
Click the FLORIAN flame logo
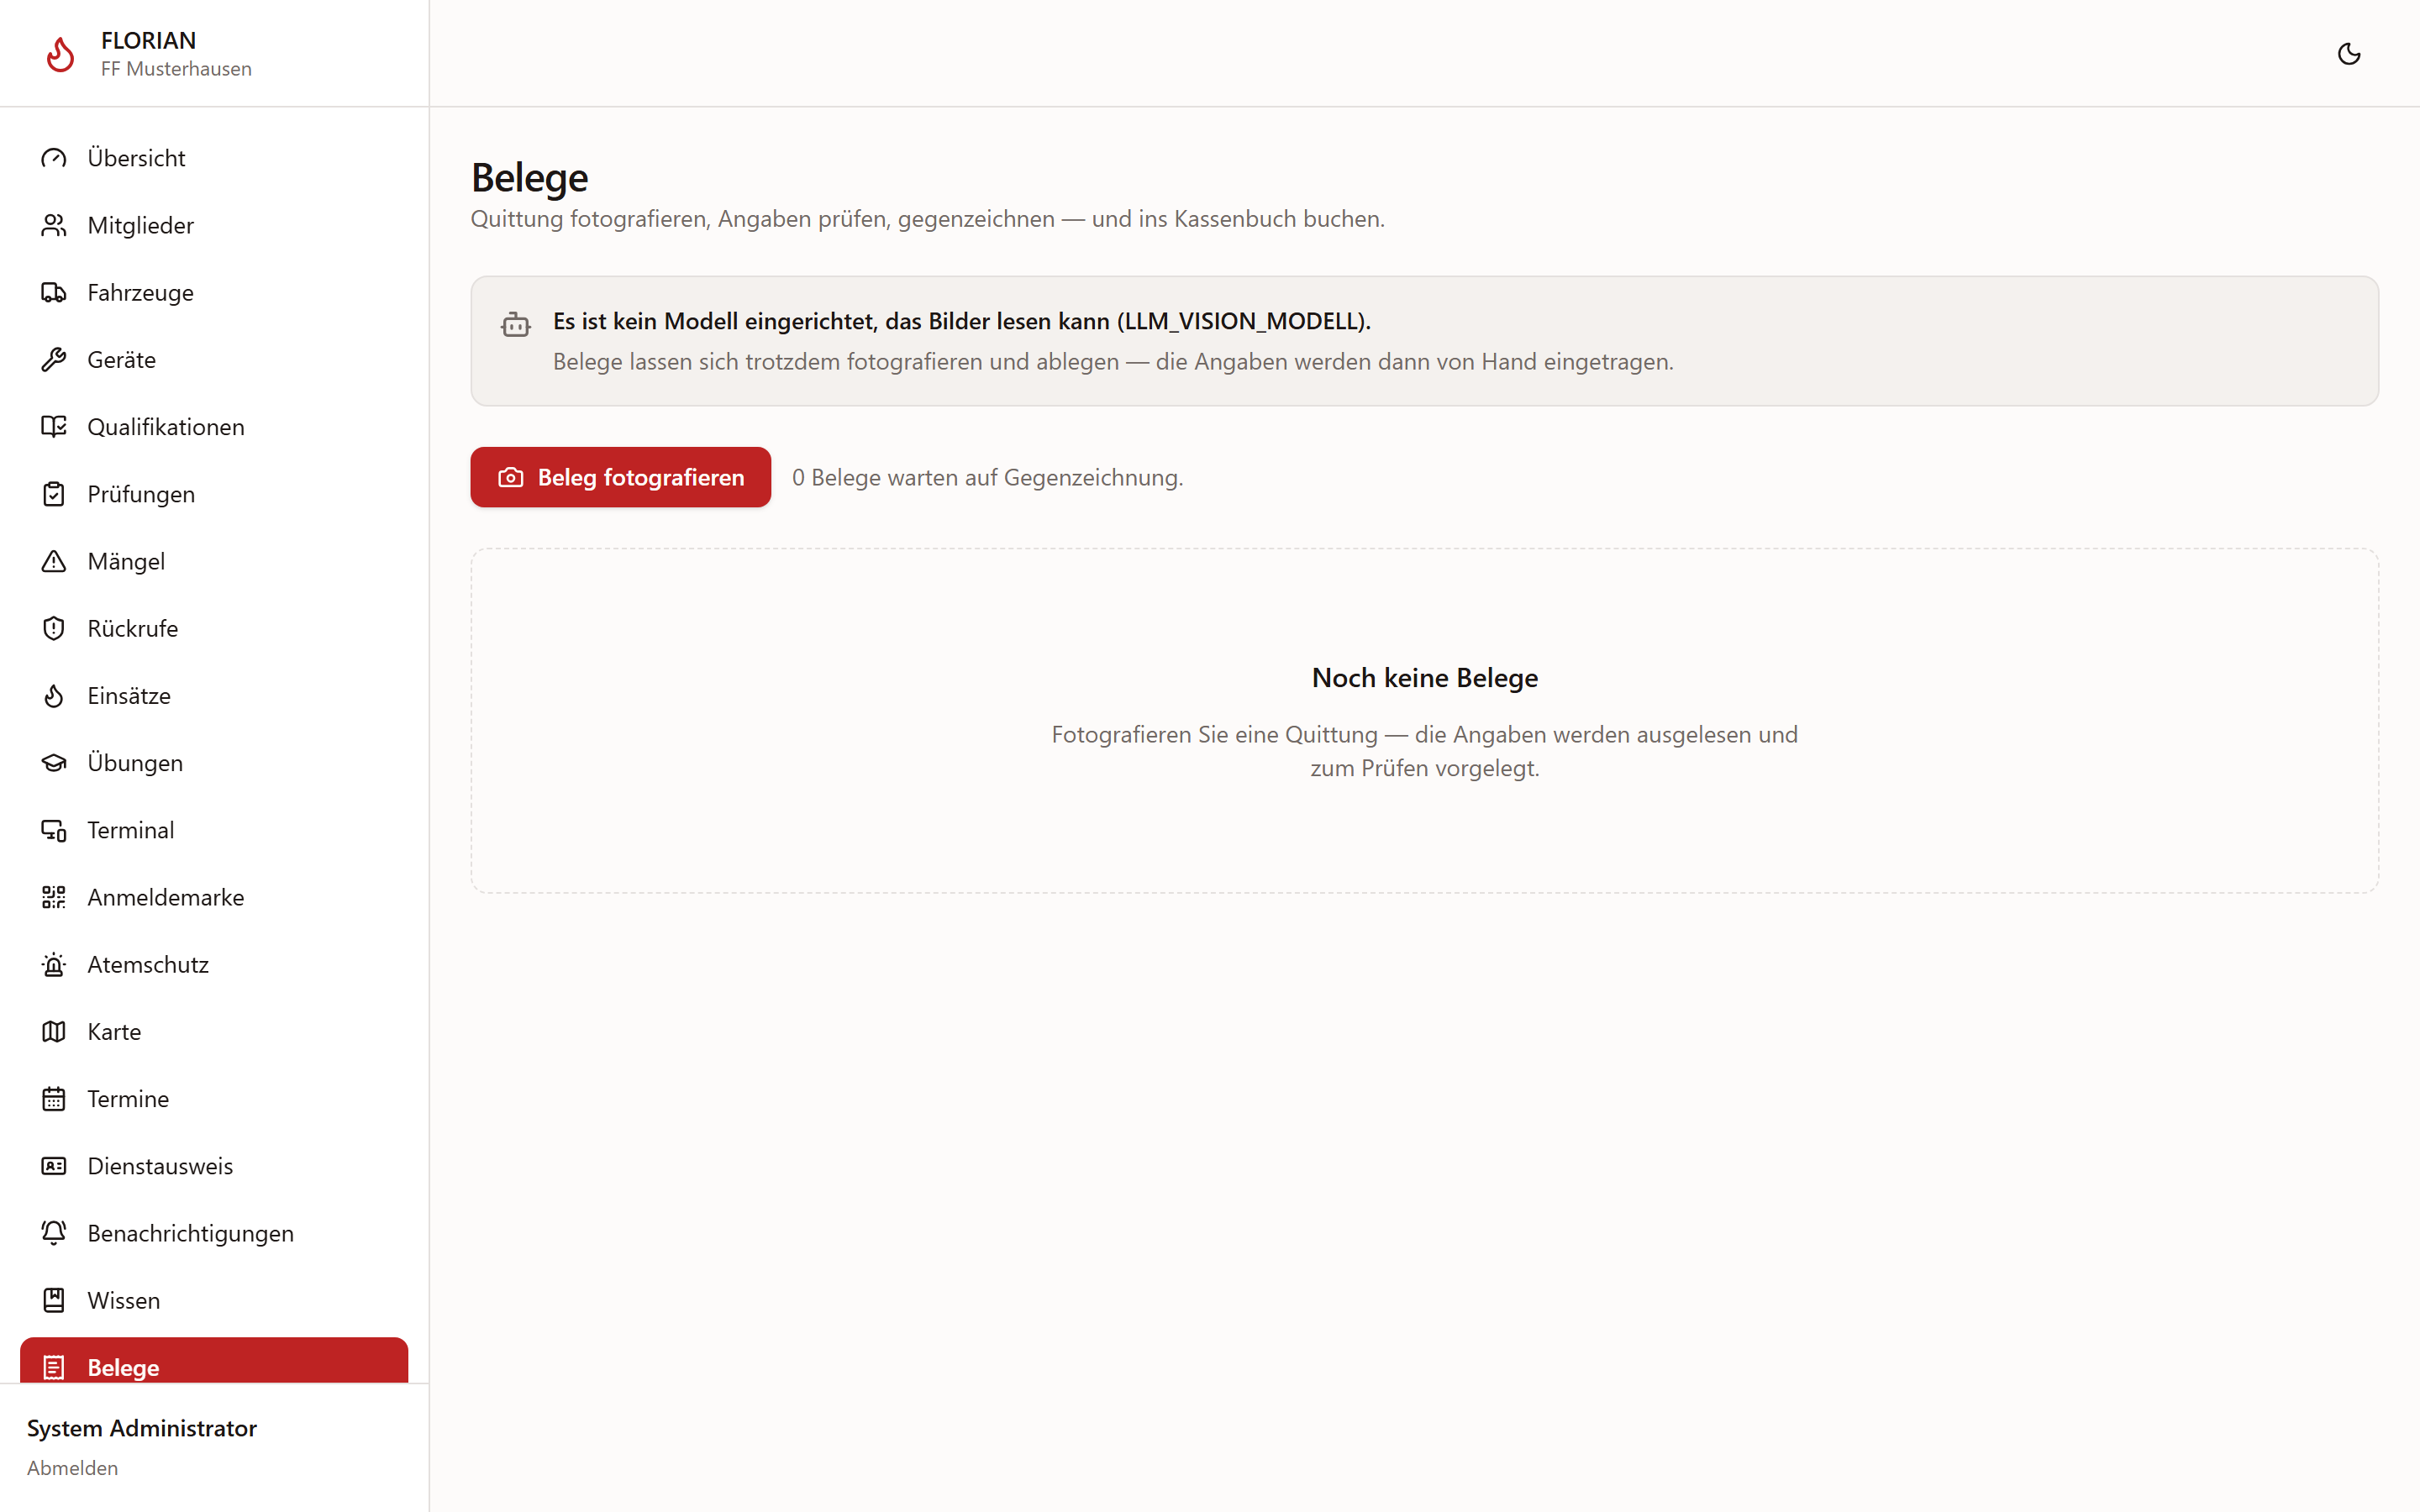[x=60, y=54]
